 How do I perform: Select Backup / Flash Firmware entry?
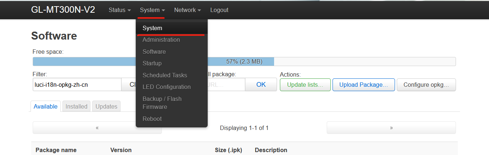(x=162, y=103)
